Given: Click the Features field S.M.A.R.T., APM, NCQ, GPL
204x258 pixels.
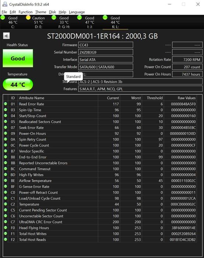Looking at the screenshot, I should (x=140, y=89).
